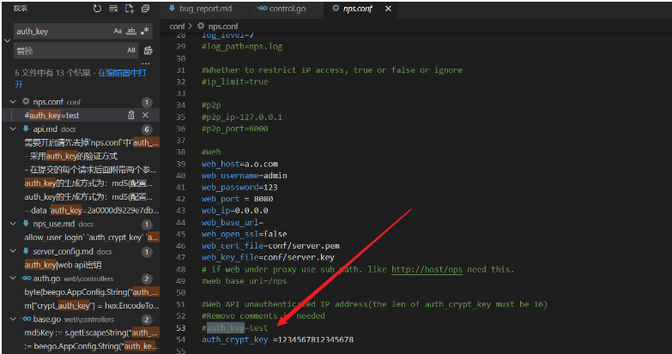Collapse server_config.md results group
The height and width of the screenshot is (354, 672).
[x=13, y=251]
